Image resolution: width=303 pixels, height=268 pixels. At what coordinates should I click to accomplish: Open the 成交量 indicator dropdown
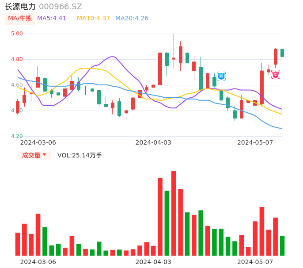pos(34,155)
